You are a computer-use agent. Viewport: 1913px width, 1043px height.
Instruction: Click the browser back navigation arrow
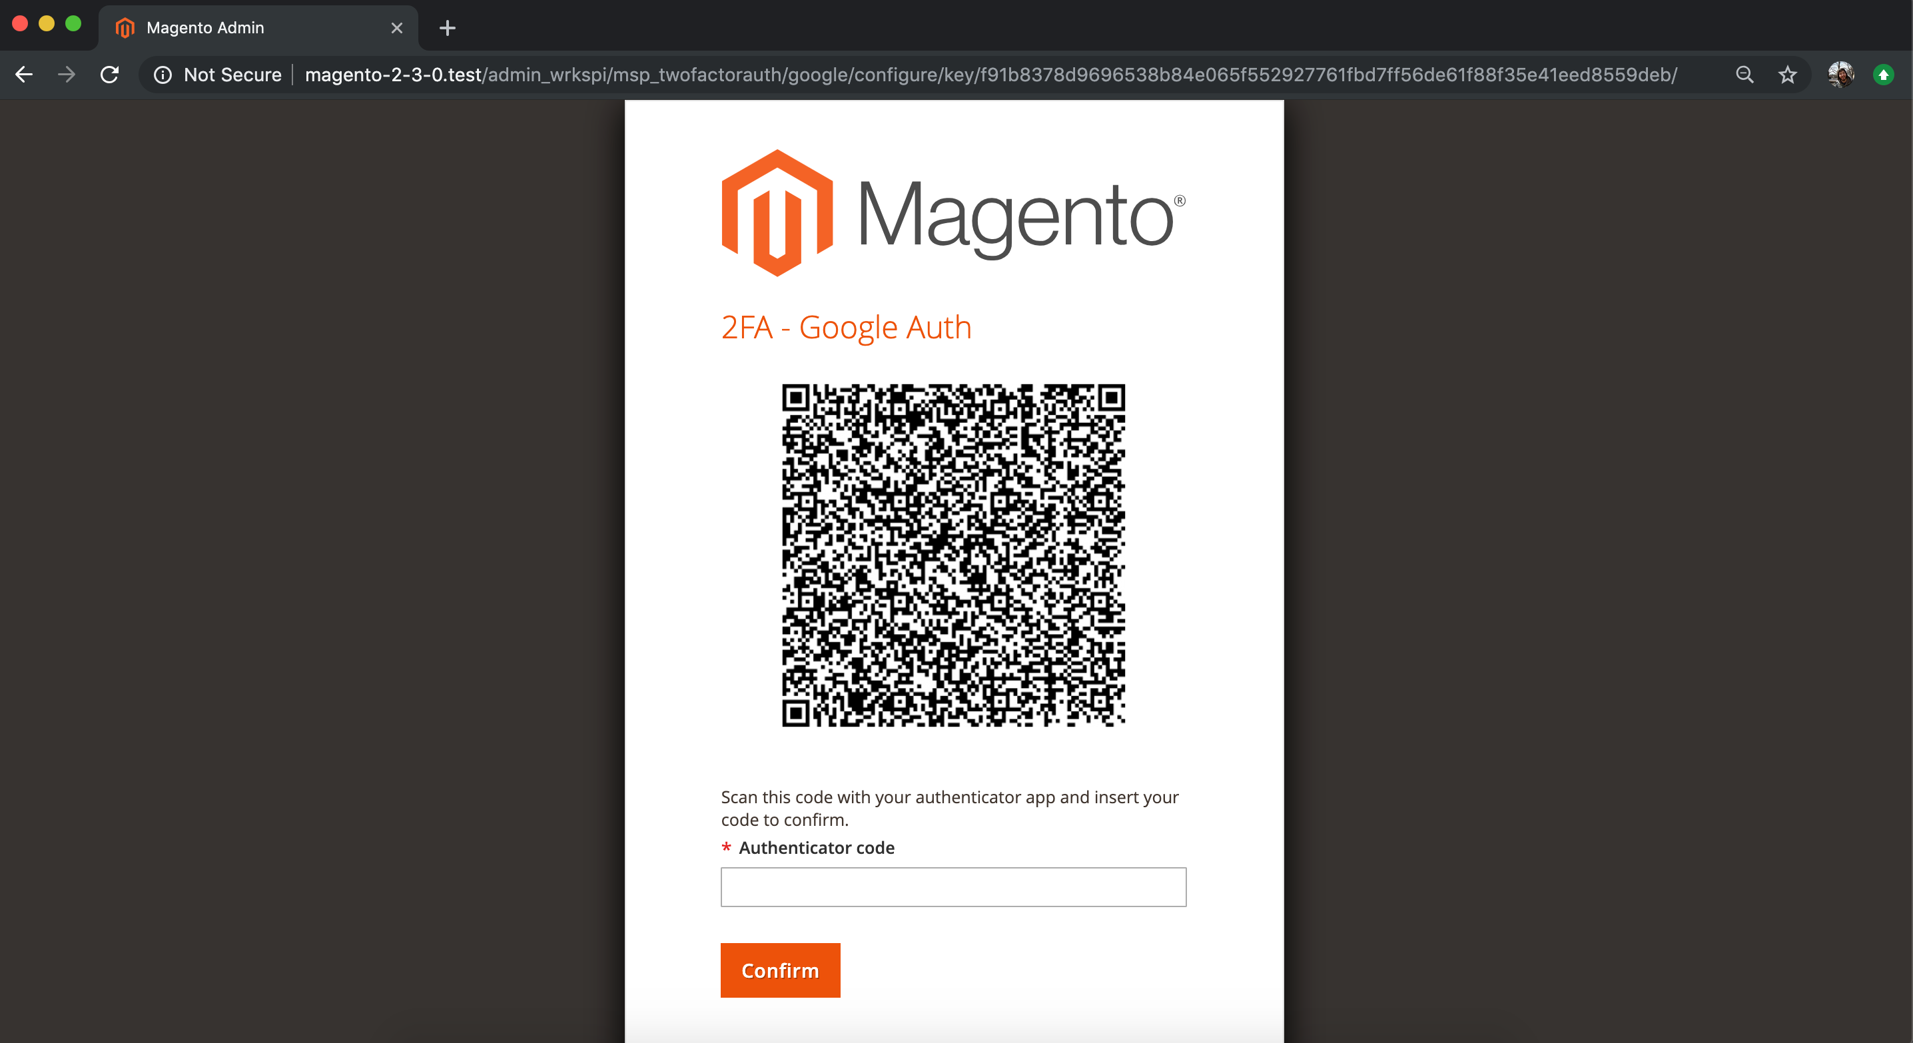click(x=24, y=74)
